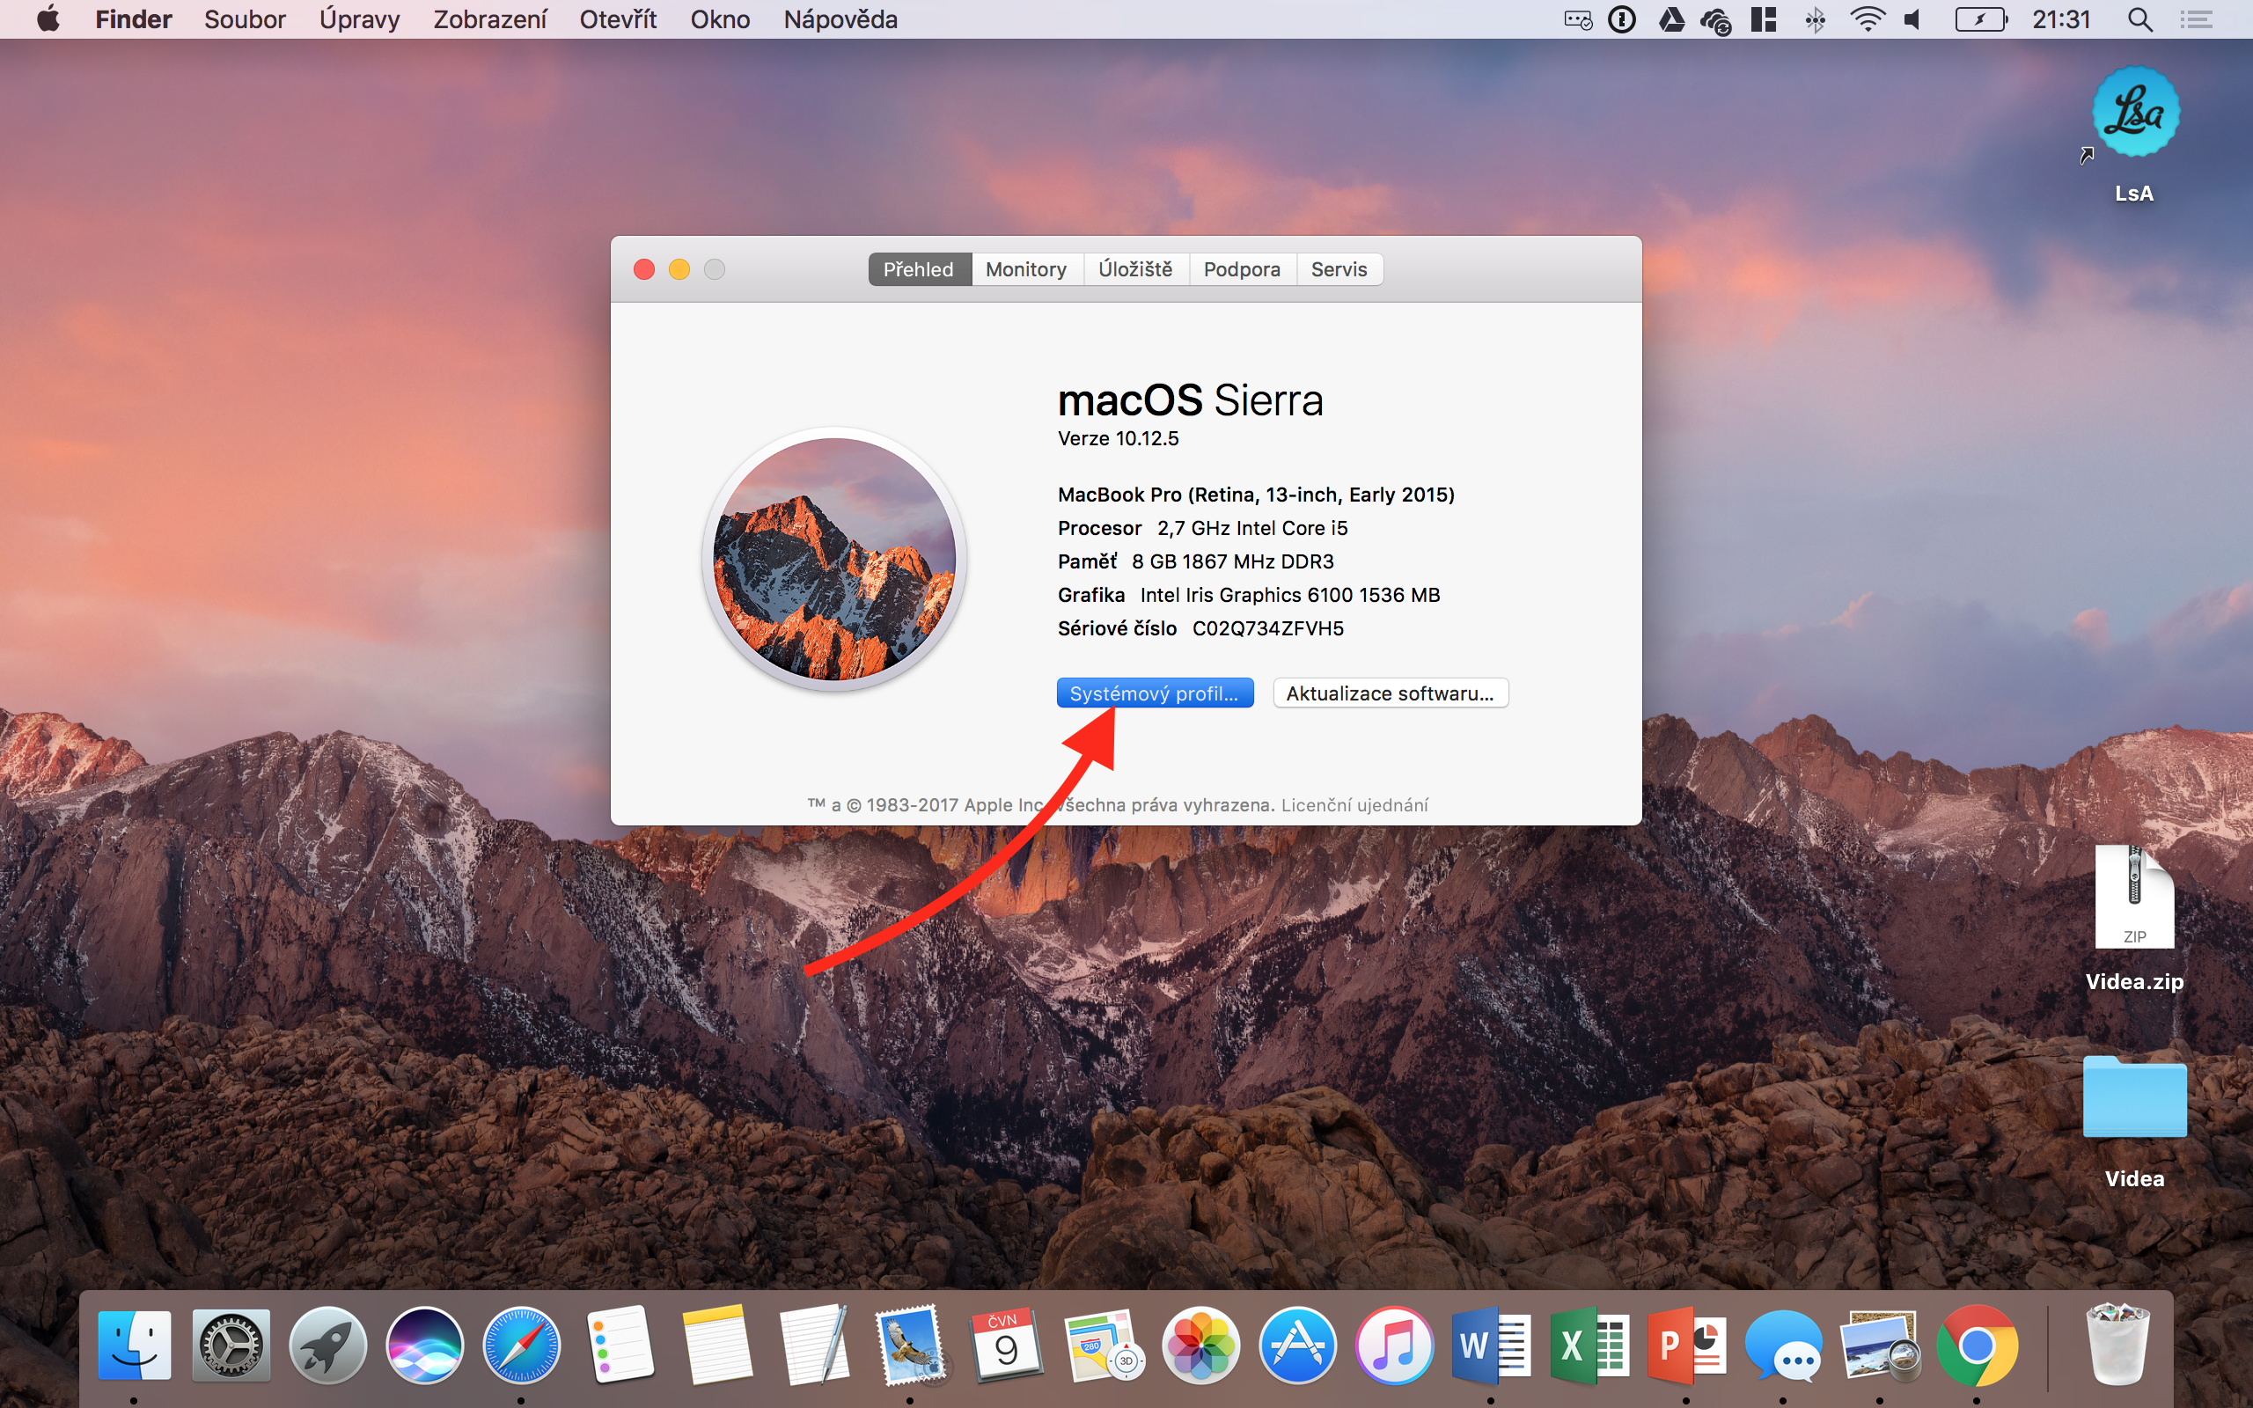Open the Zobrazení menu
The image size is (2253, 1408).
click(x=489, y=19)
